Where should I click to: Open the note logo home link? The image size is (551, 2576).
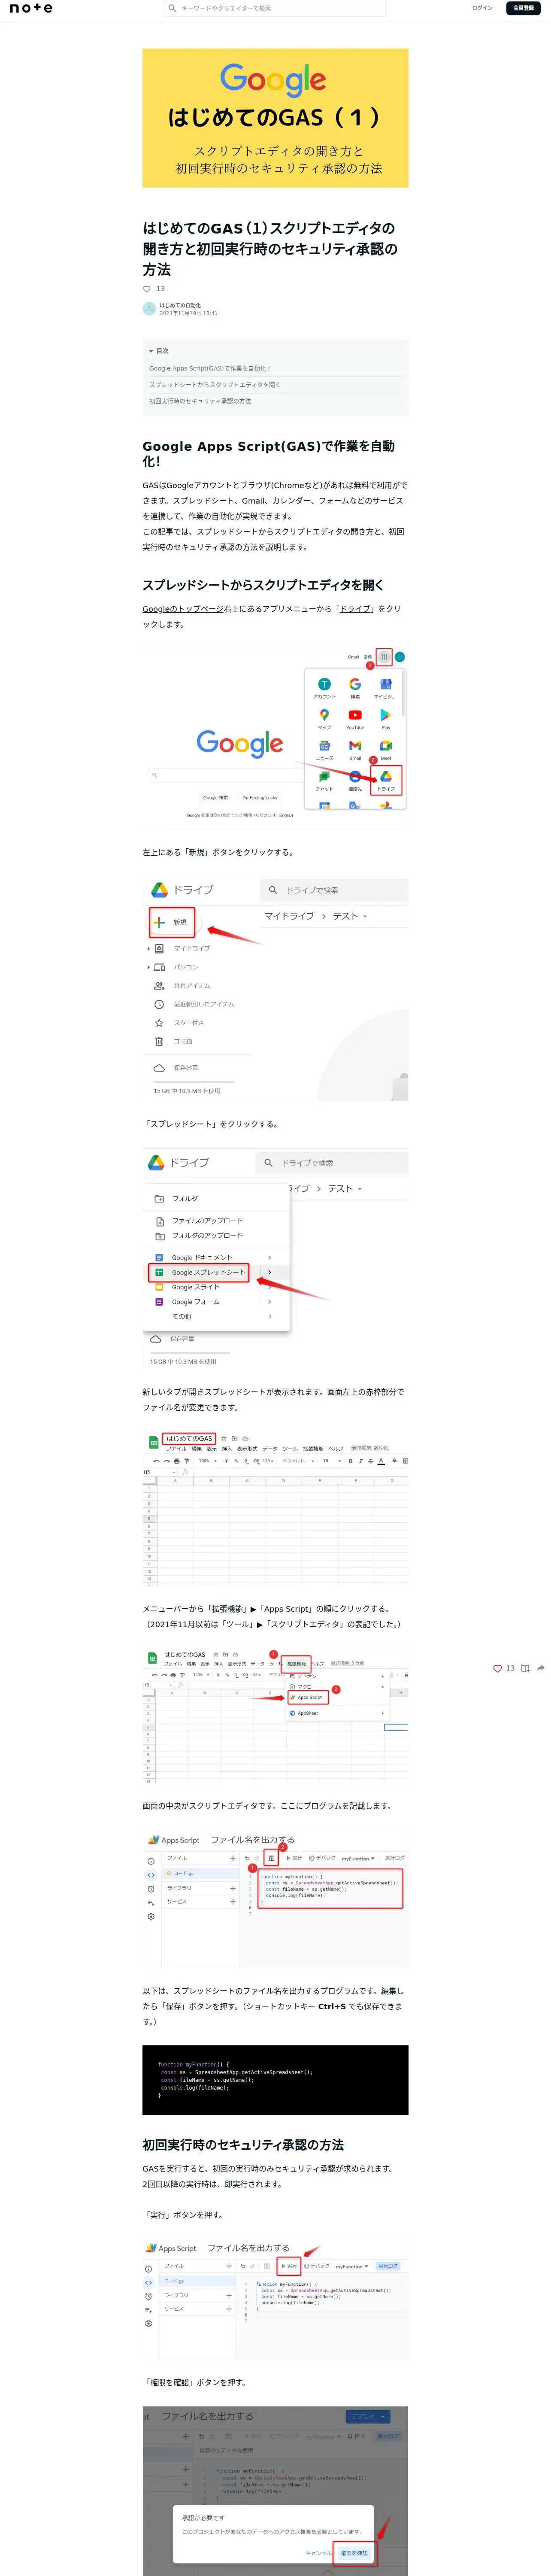31,8
